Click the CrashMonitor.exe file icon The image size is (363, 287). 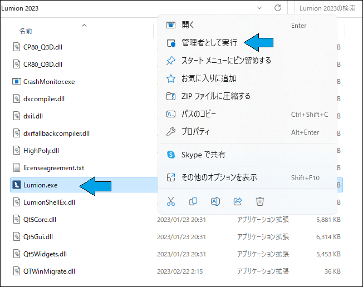[x=17, y=81]
